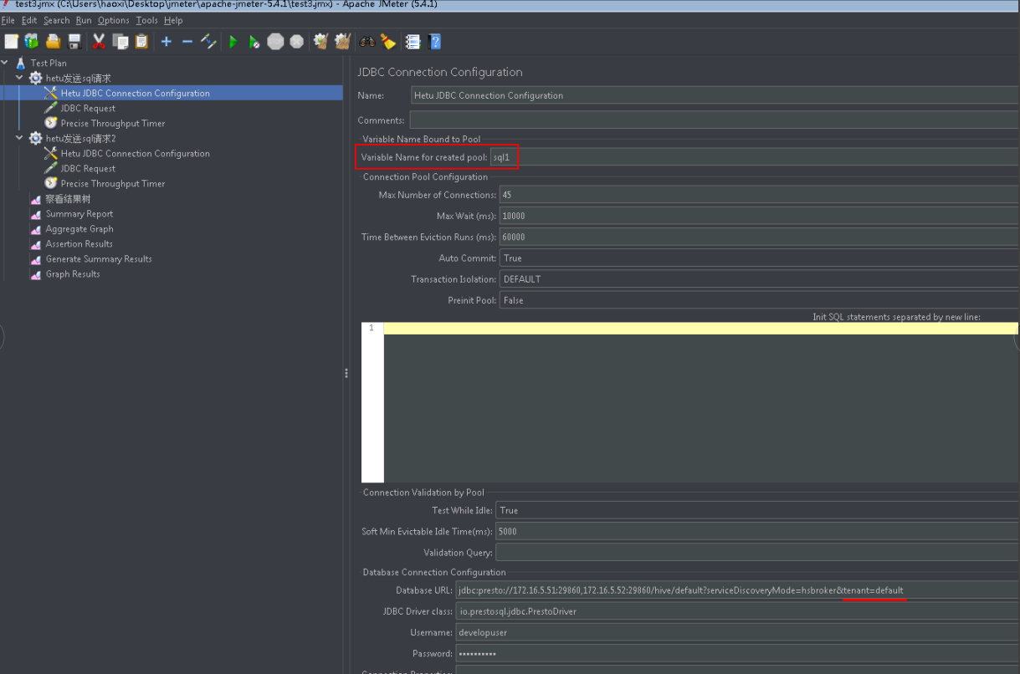The width and height of the screenshot is (1020, 674).
Task: Collapse the hetu发送sql请求2 thread group
Action: [x=20, y=138]
